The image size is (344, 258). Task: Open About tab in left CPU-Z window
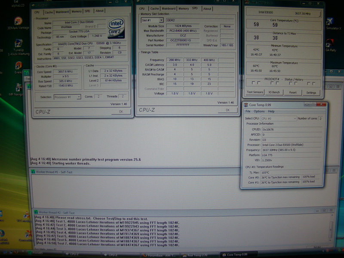point(100,11)
